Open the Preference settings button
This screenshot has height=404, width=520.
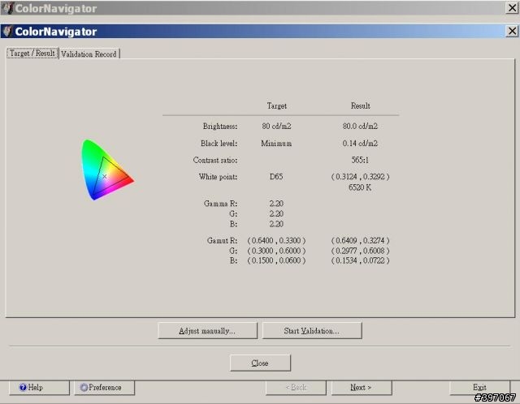tap(104, 388)
